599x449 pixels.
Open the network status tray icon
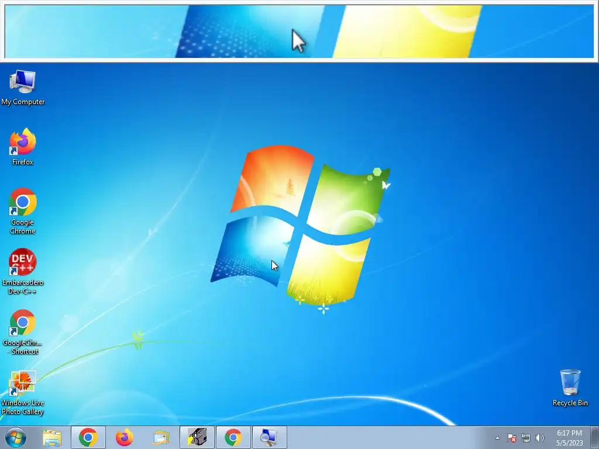[526, 438]
